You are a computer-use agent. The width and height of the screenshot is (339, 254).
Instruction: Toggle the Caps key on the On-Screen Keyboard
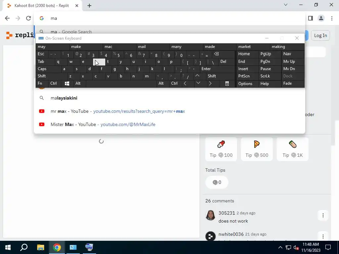tap(48, 69)
